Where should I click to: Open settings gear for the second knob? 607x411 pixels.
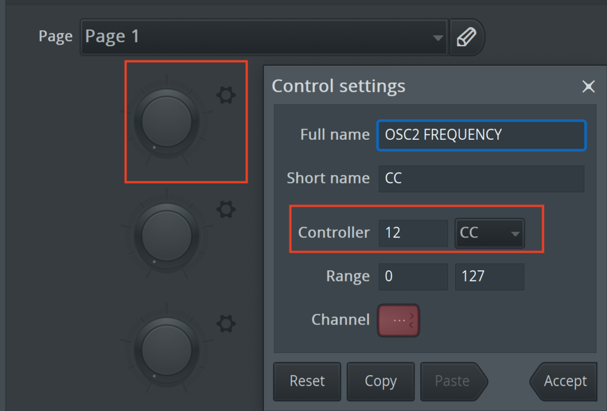(x=226, y=209)
